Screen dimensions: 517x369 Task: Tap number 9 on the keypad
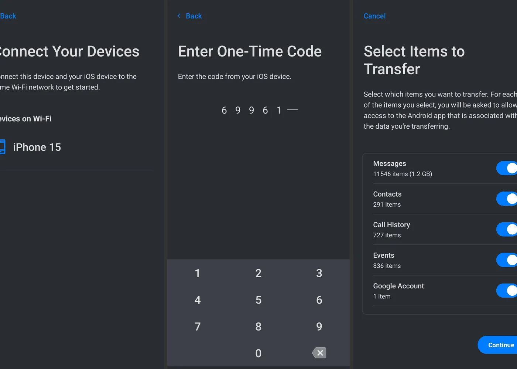(x=319, y=326)
